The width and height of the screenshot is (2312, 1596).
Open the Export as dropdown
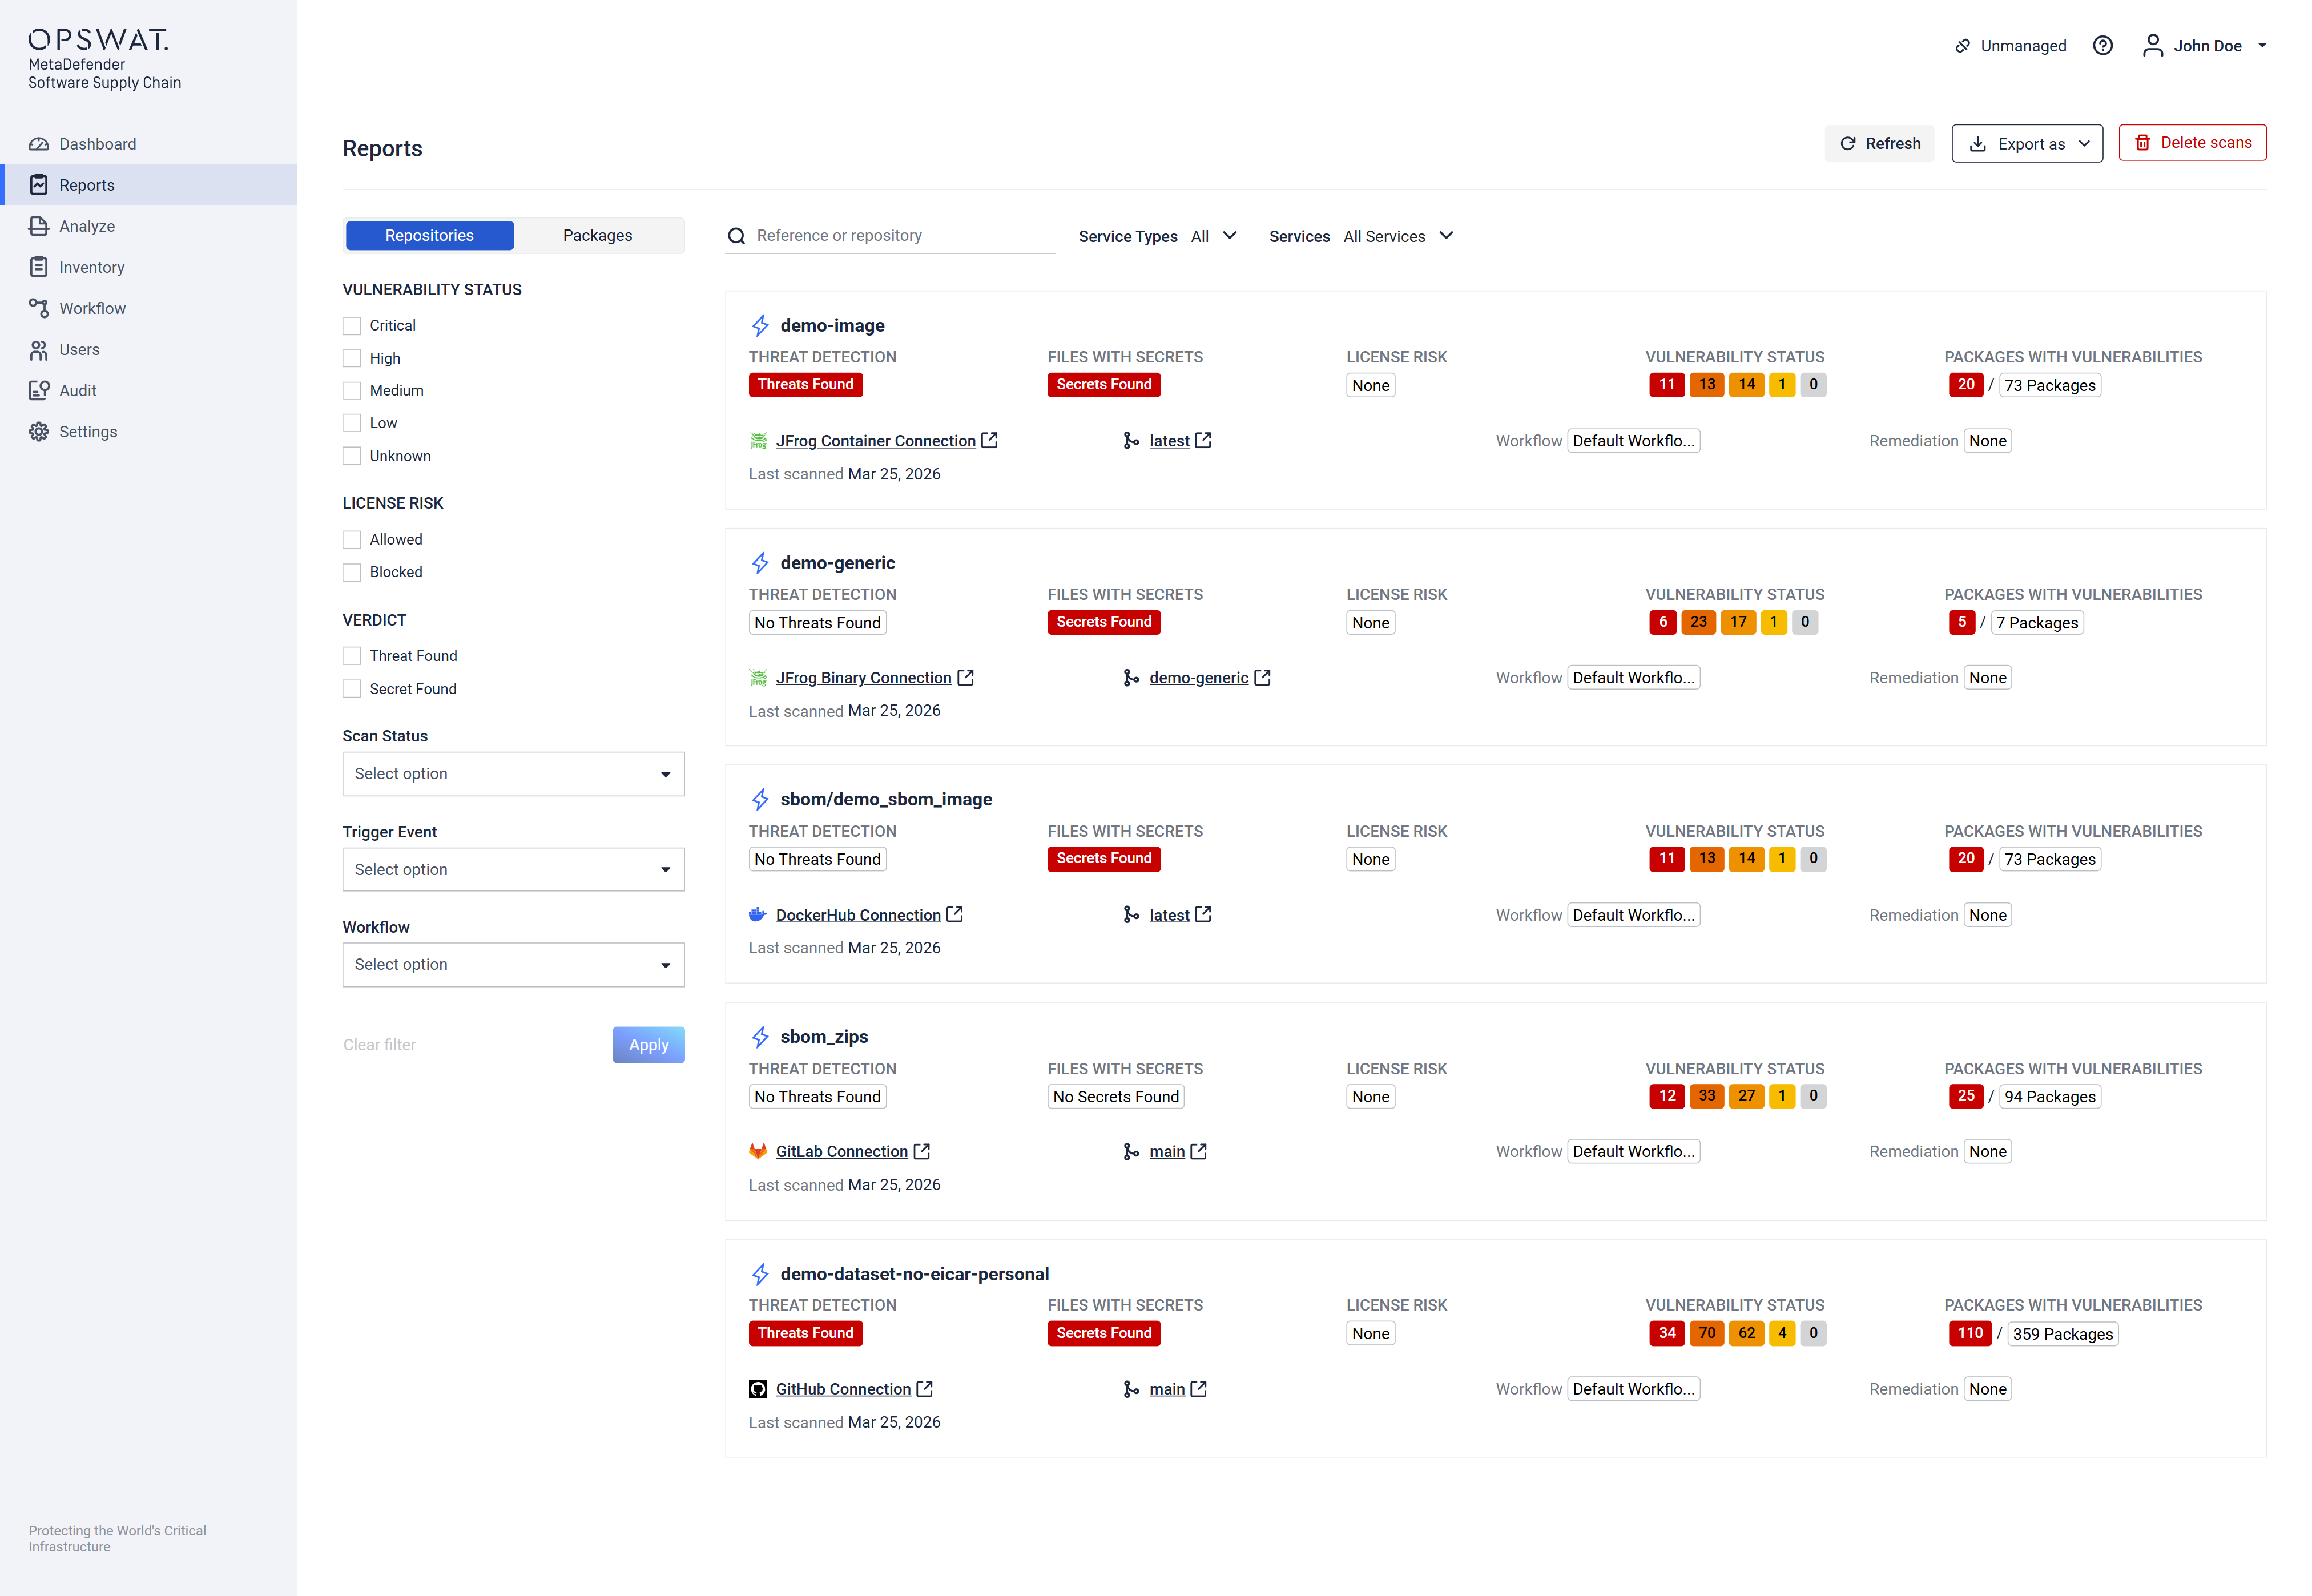click(2027, 144)
